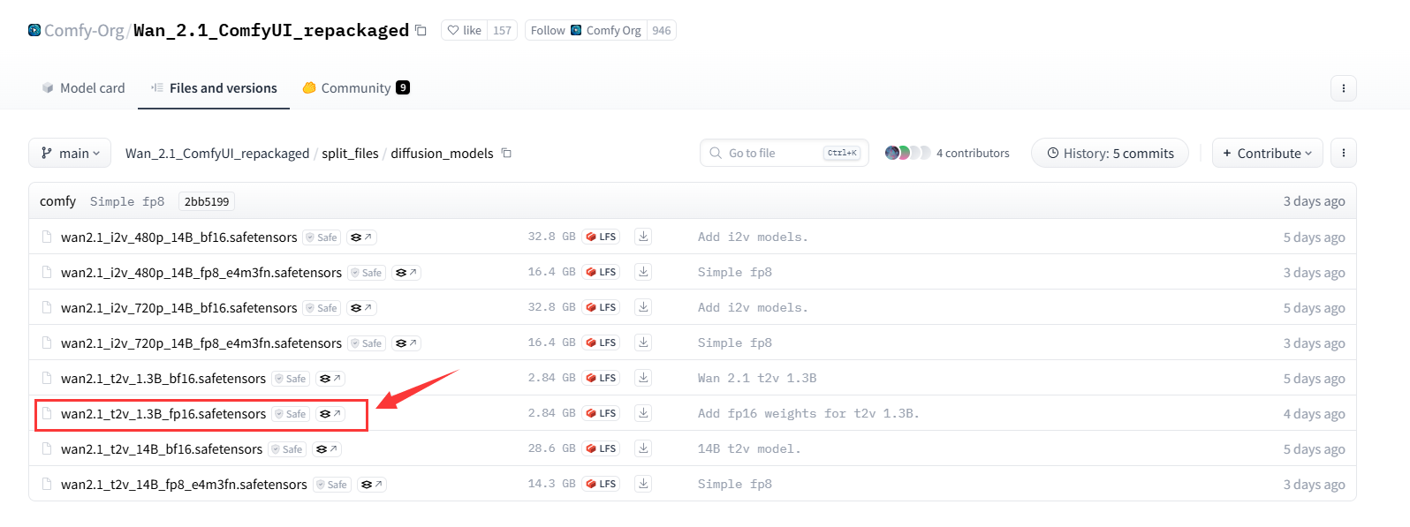Screen dimensions: 1410x527
Task: Open contributor avatars
Action: pos(907,153)
